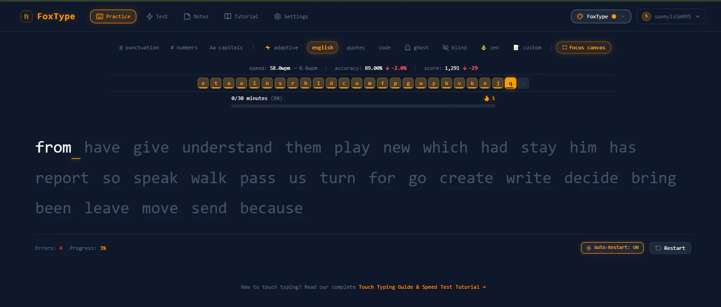Click the Progress: 3% indicator

pos(88,248)
